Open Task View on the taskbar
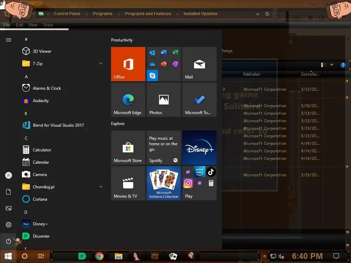Image resolution: width=351 pixels, height=263 pixels. (x=41, y=256)
